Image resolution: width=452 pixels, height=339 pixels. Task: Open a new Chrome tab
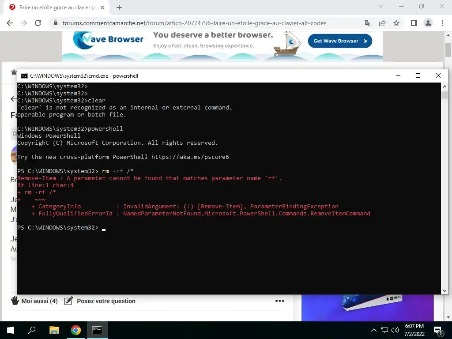[119, 8]
